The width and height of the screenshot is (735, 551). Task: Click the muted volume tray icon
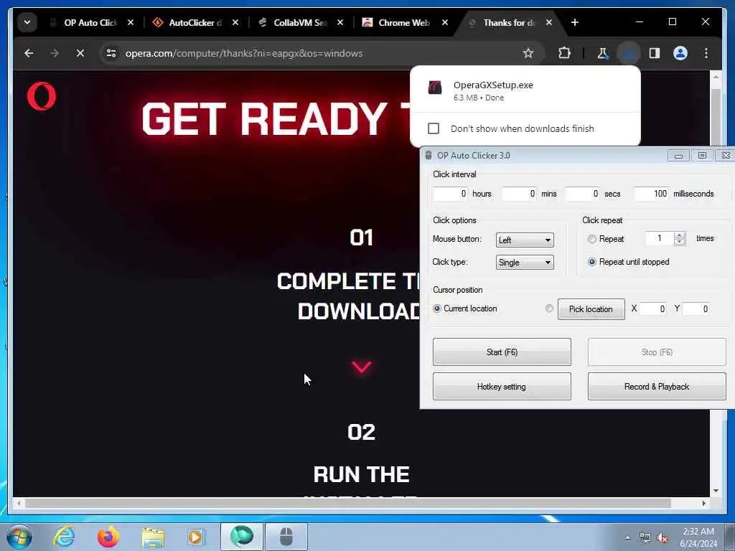coord(663,538)
